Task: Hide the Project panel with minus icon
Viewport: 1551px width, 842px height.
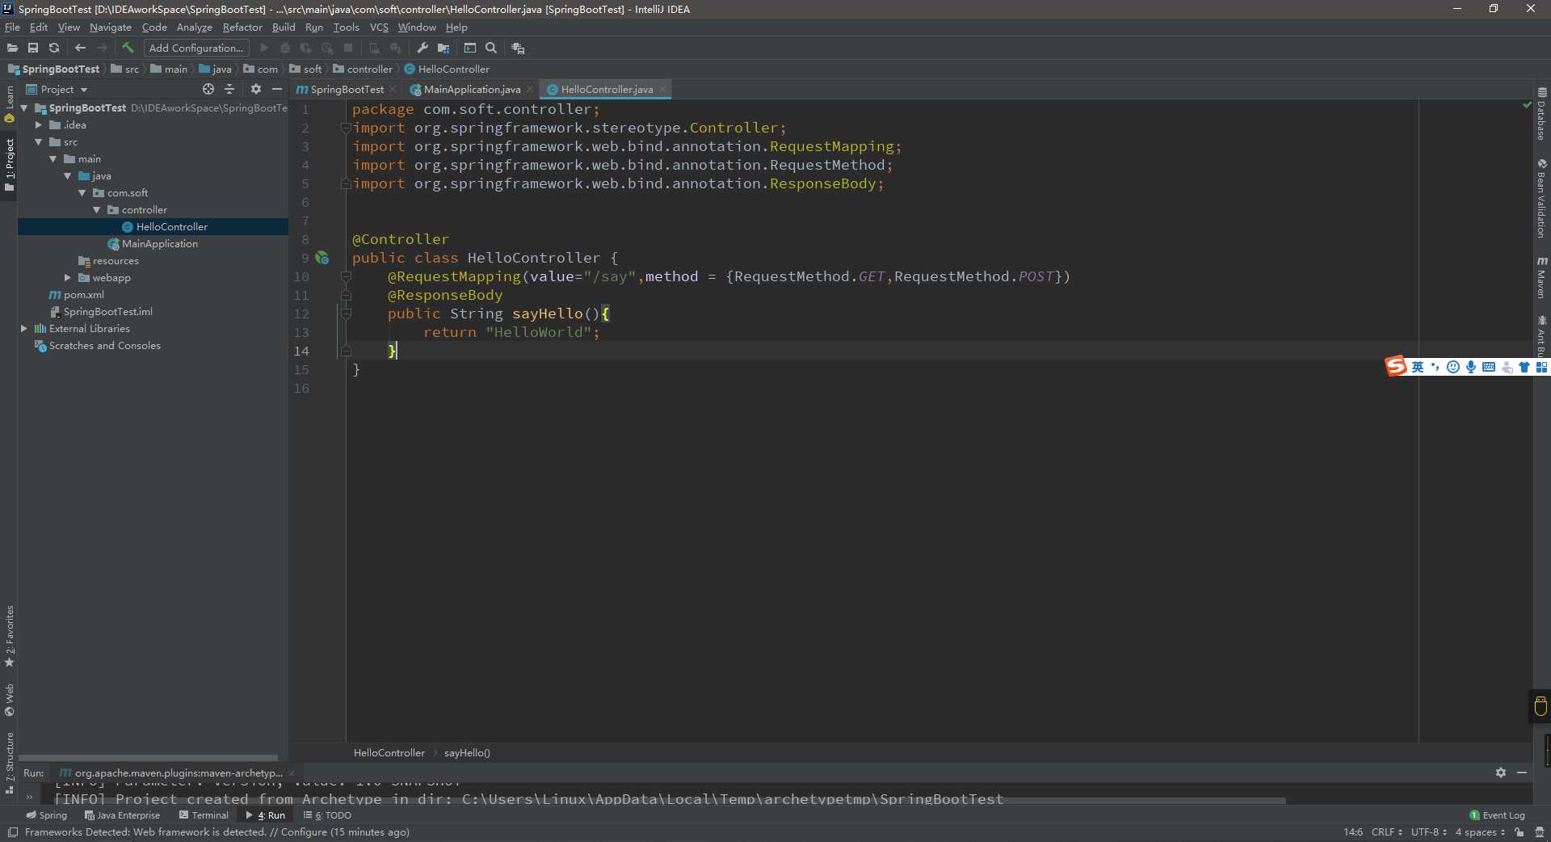Action: [x=277, y=89]
